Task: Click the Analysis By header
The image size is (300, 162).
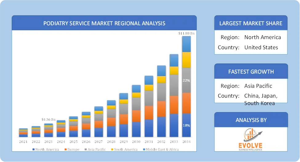Action: tap(251, 120)
